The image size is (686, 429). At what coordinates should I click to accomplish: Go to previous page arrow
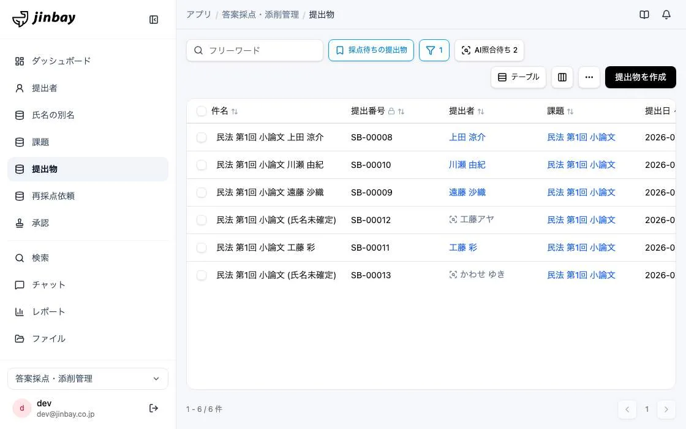(x=627, y=409)
